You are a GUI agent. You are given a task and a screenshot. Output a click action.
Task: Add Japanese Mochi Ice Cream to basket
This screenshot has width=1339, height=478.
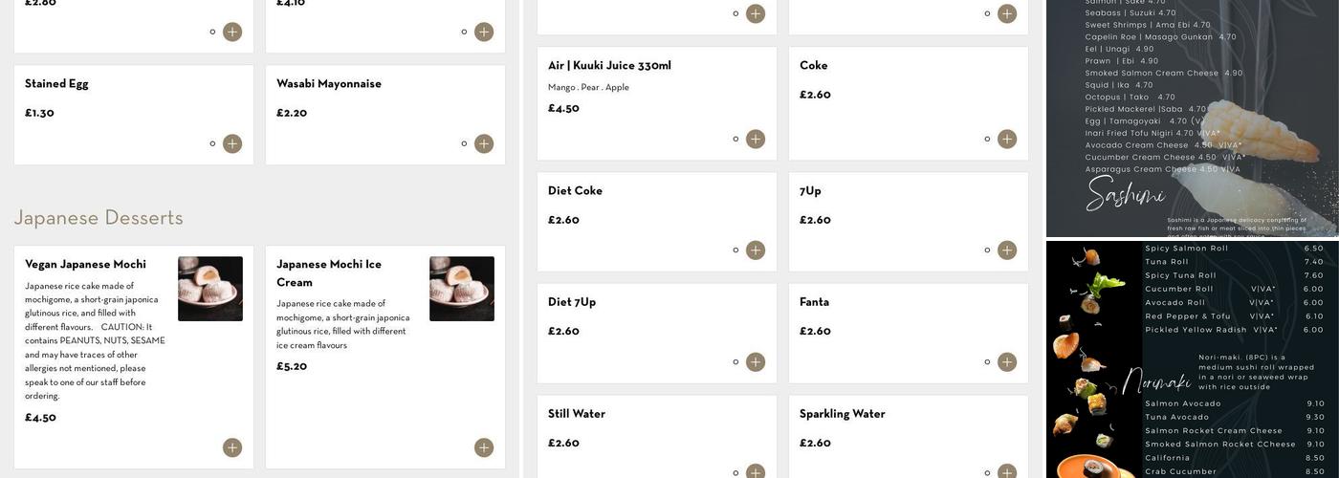[x=484, y=447]
